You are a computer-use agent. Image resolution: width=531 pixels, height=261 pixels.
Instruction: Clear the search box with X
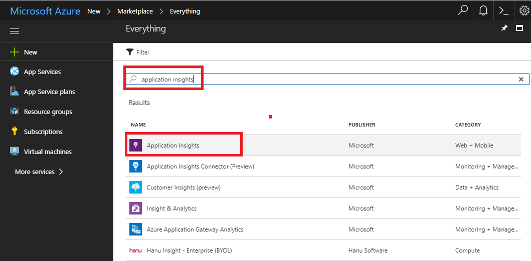[x=521, y=79]
